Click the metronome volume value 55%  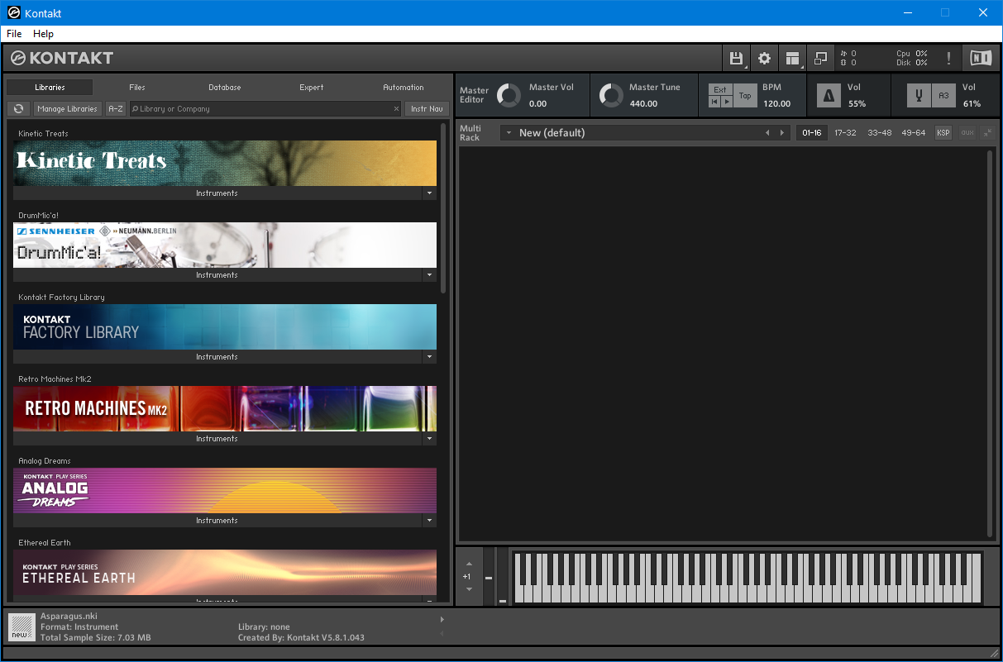click(857, 104)
